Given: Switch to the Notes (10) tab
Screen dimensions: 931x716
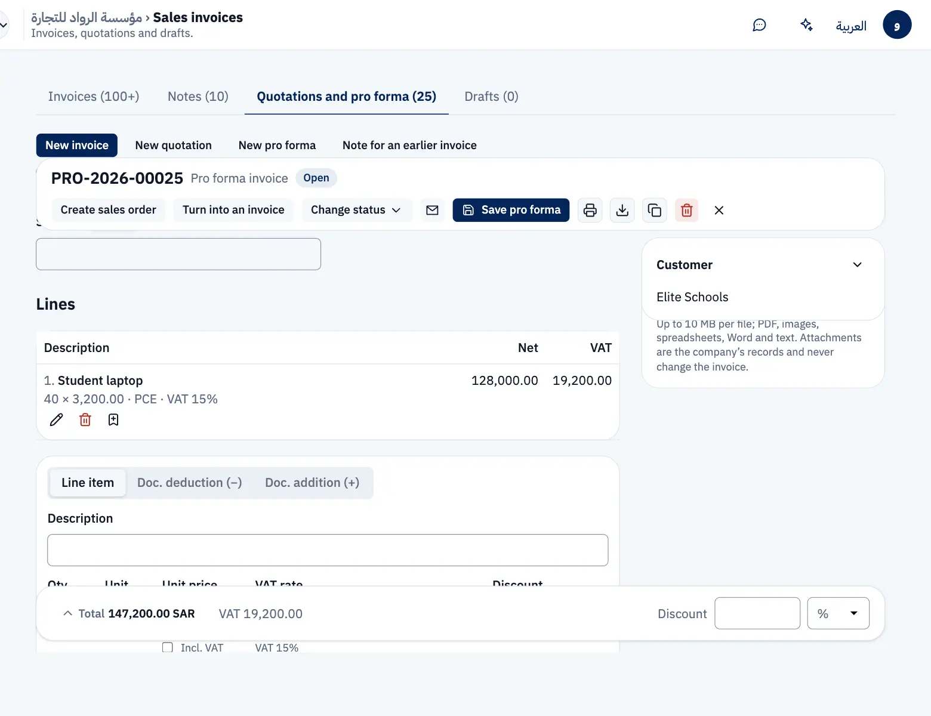Looking at the screenshot, I should click(198, 97).
